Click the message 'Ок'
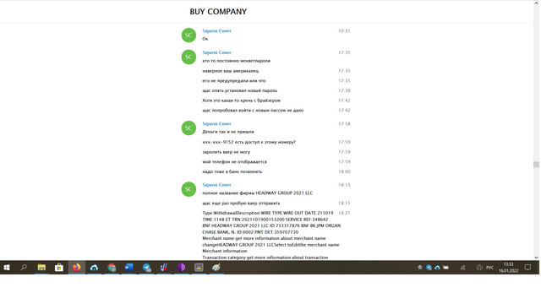Image resolution: width=541 pixels, height=304 pixels. click(x=205, y=39)
